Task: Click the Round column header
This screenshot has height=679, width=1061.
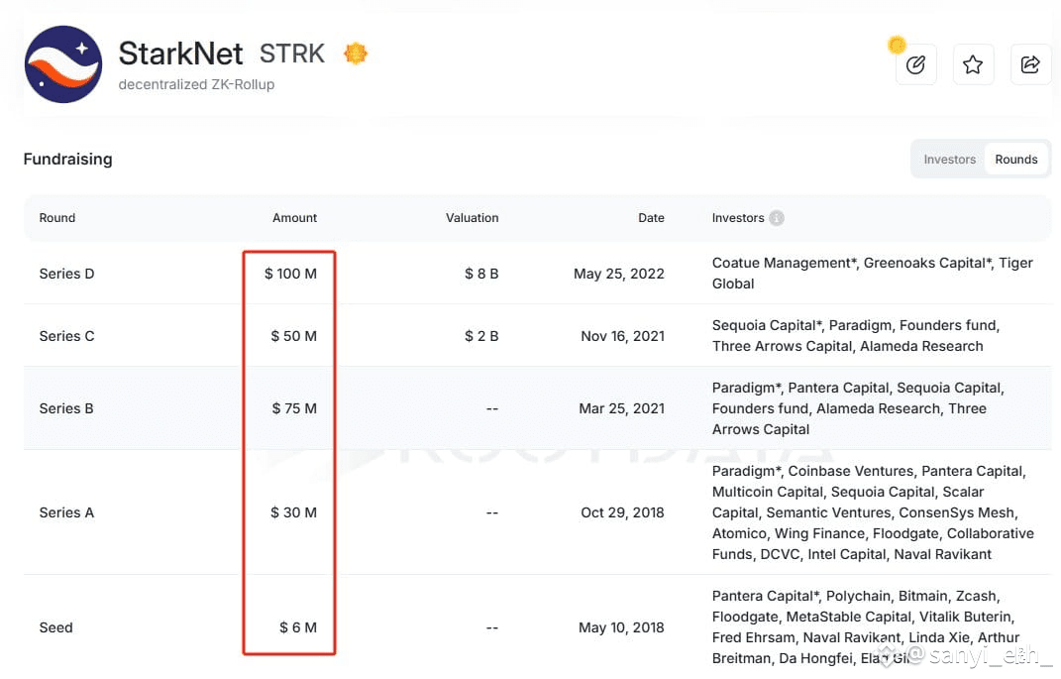Action: tap(56, 218)
